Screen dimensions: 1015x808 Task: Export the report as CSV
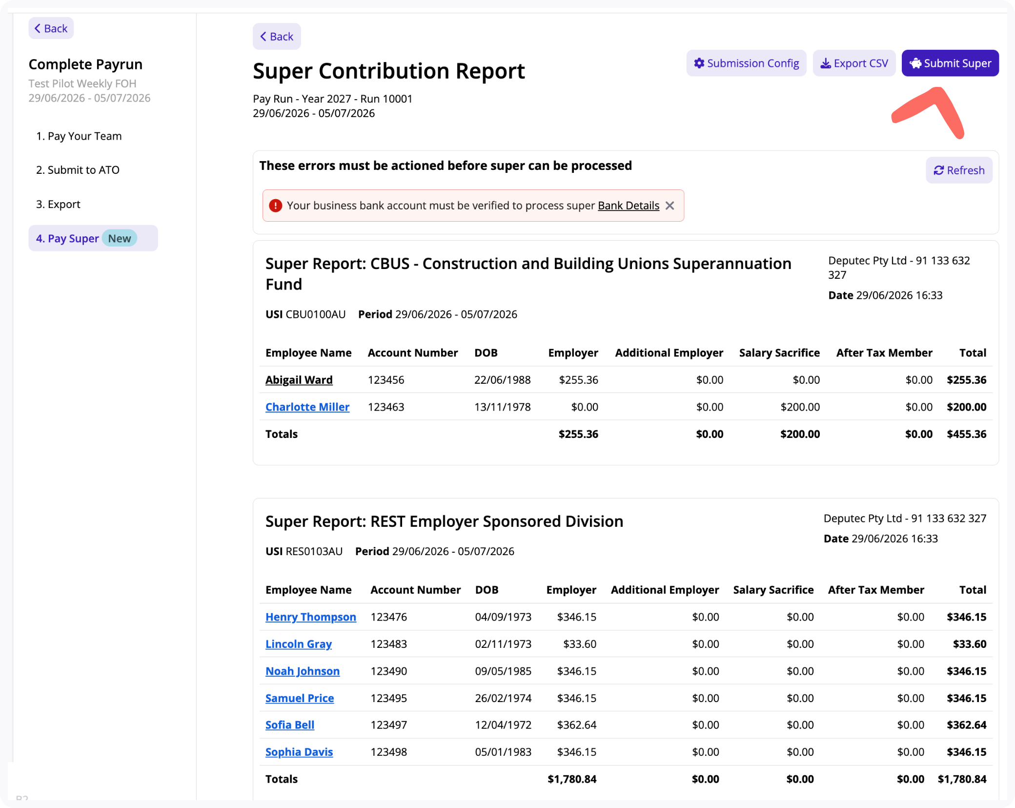coord(854,63)
